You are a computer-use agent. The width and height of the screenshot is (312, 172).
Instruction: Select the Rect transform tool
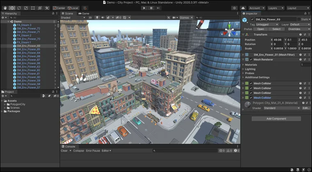(33, 8)
